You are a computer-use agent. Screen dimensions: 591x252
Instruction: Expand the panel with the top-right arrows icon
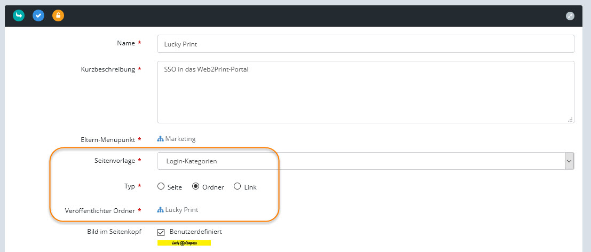click(x=570, y=16)
